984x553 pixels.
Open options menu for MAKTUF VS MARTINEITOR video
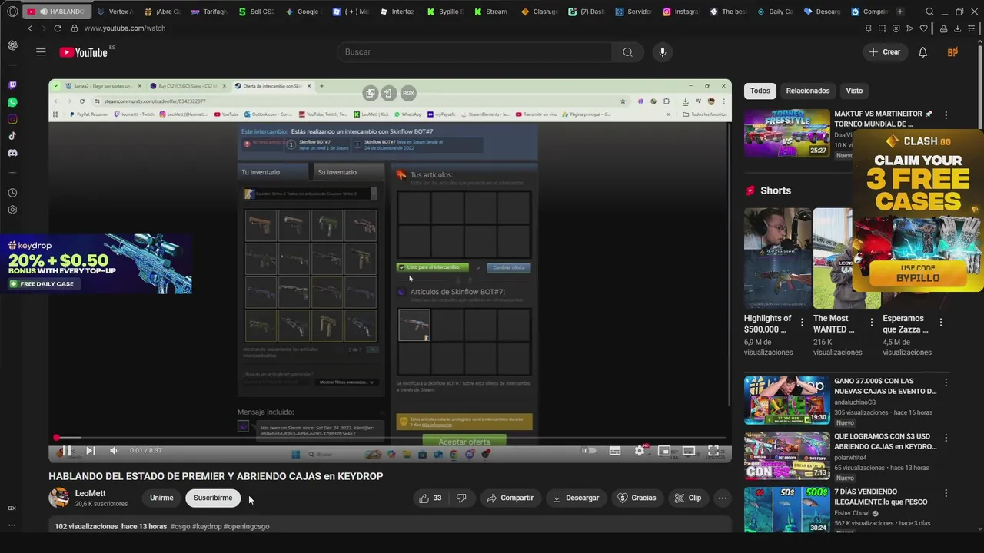pyautogui.click(x=946, y=115)
